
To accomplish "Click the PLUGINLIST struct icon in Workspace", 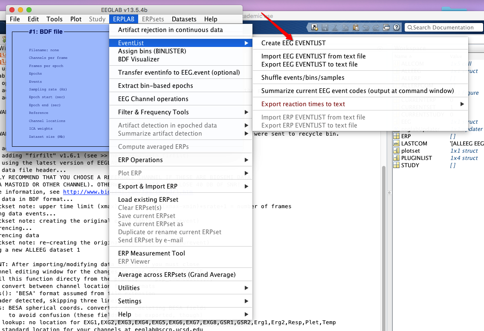I will click(x=396, y=158).
